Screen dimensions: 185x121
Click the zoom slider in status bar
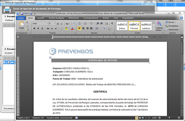pos(169,118)
